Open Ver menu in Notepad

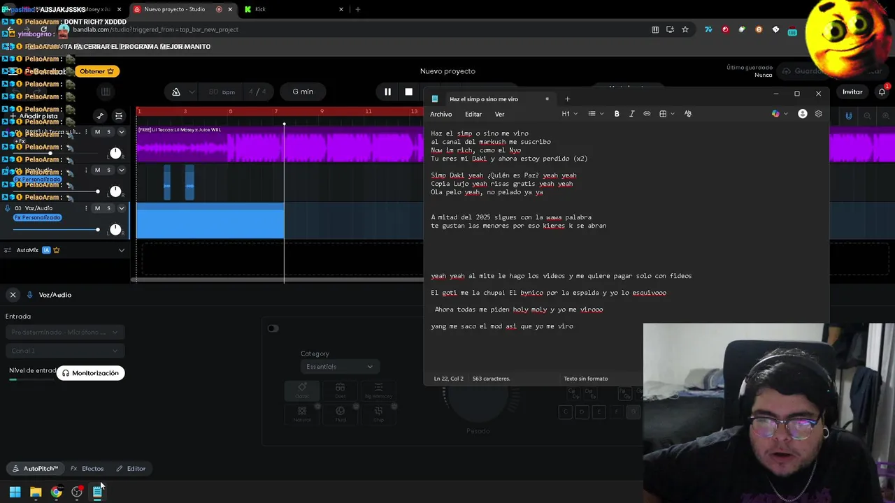tap(499, 114)
